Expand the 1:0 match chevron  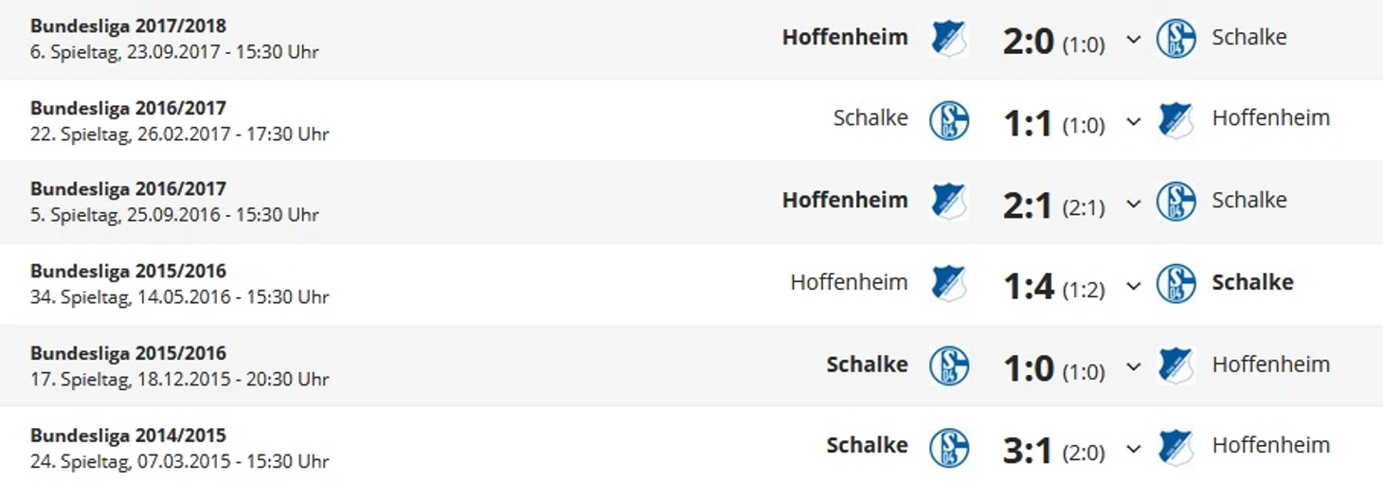coord(1133,366)
